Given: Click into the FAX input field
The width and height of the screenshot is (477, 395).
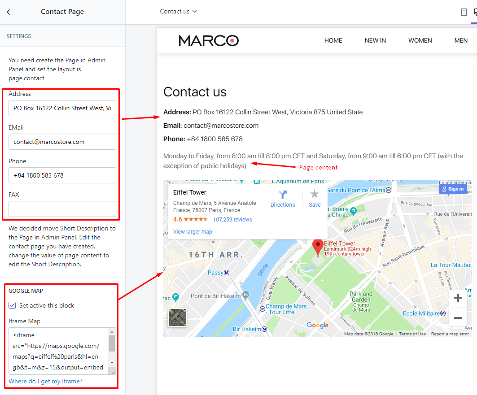Looking at the screenshot, I should (x=62, y=209).
